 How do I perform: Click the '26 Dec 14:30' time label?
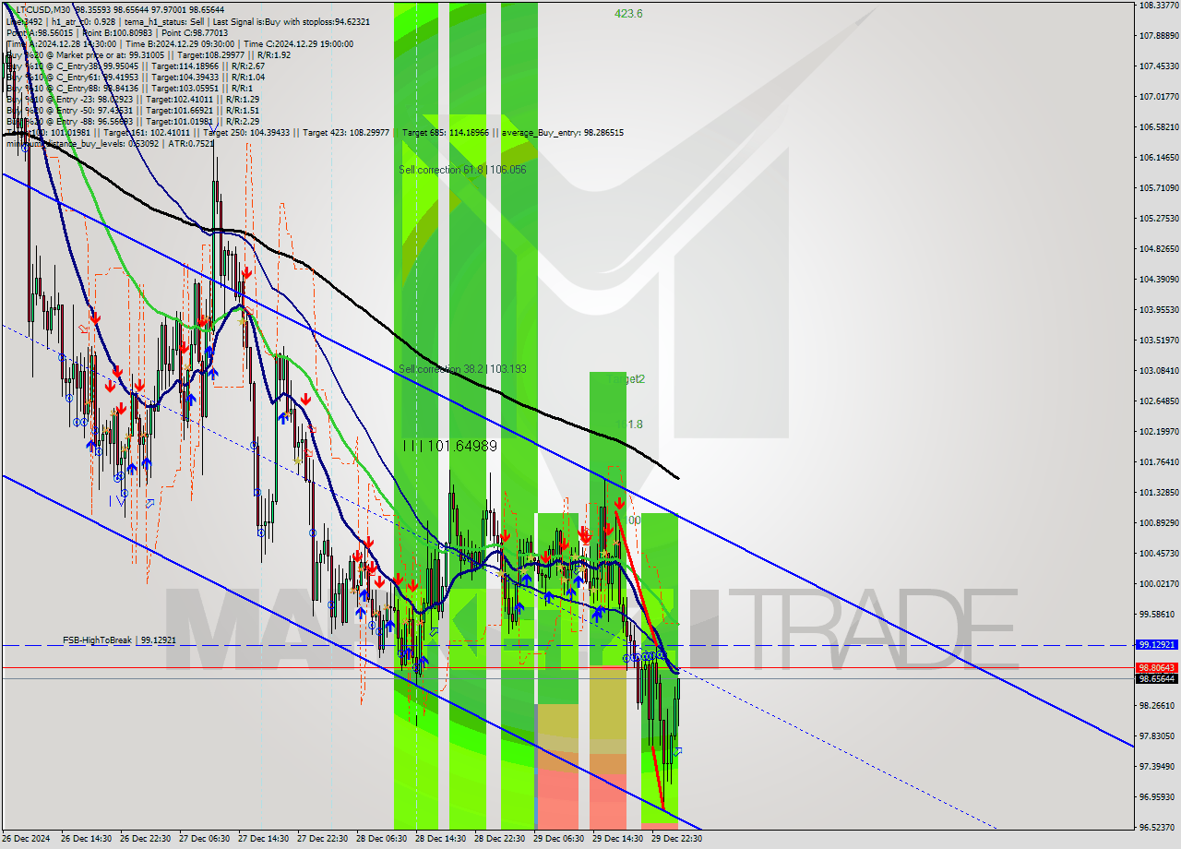[86, 839]
